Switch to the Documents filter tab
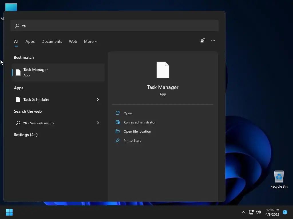 tap(52, 41)
